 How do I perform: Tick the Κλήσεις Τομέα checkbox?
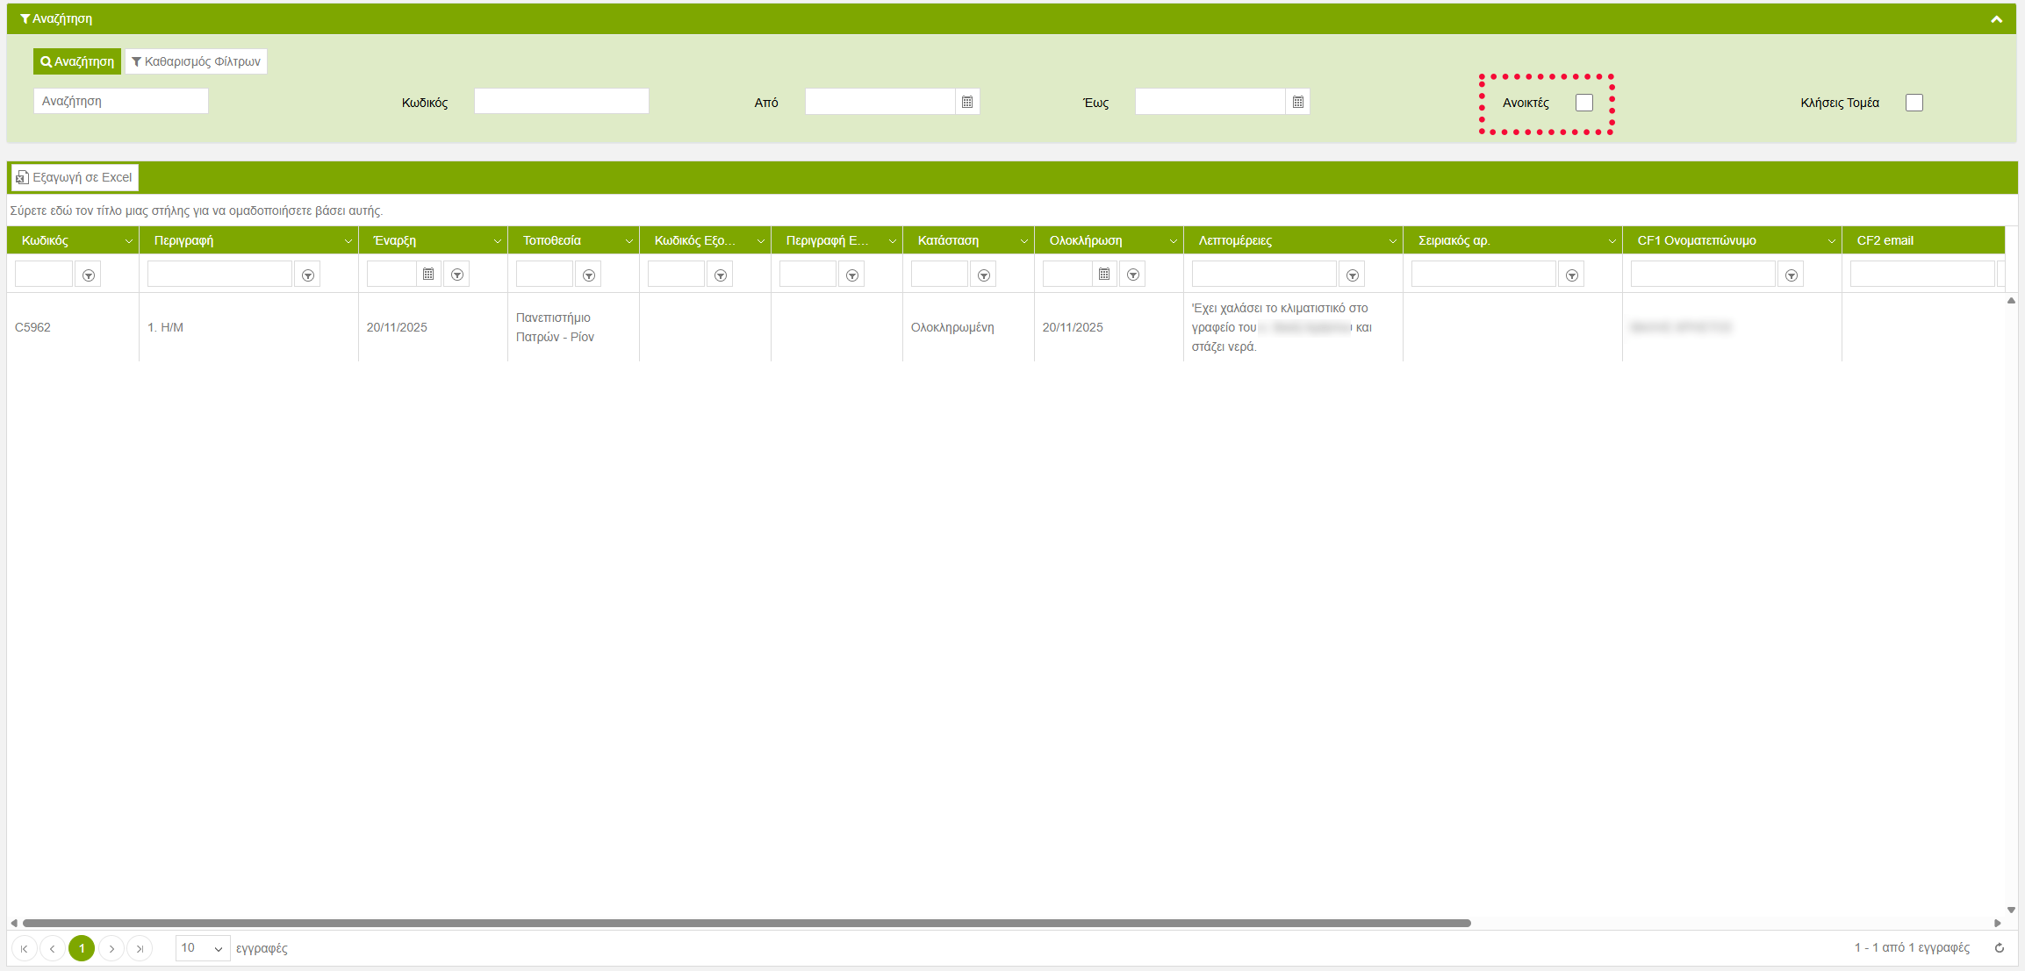(1914, 103)
